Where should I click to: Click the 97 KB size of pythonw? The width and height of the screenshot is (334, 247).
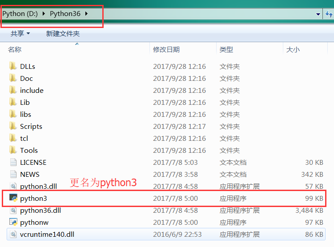pyautogui.click(x=314, y=222)
